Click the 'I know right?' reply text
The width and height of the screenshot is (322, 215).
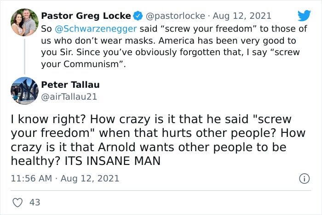point(48,119)
